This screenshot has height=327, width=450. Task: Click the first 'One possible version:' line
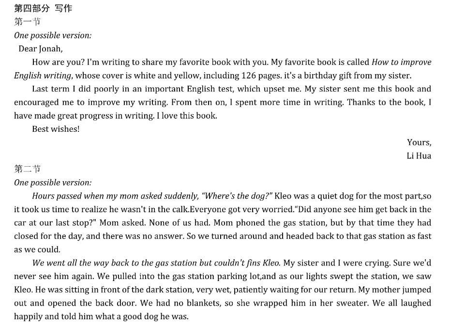tap(53, 35)
